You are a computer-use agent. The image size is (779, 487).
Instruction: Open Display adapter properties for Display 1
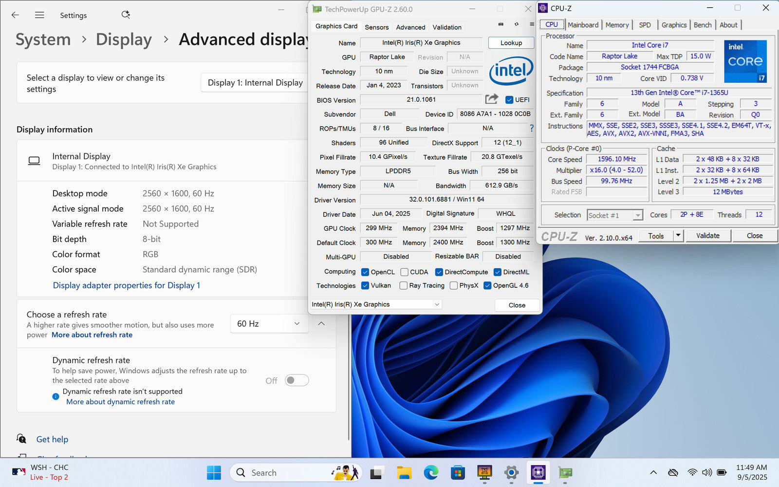(127, 285)
